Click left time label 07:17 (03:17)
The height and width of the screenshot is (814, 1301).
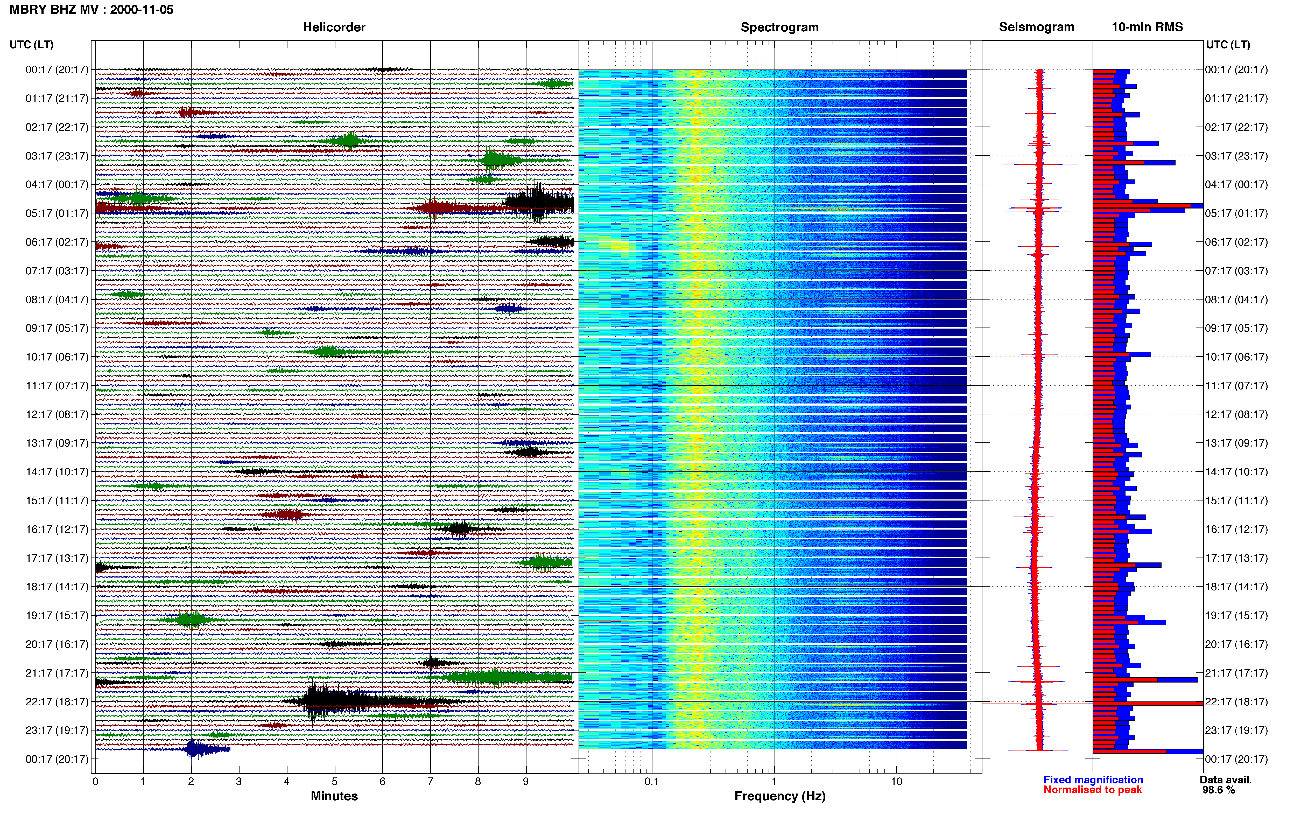[x=57, y=270]
